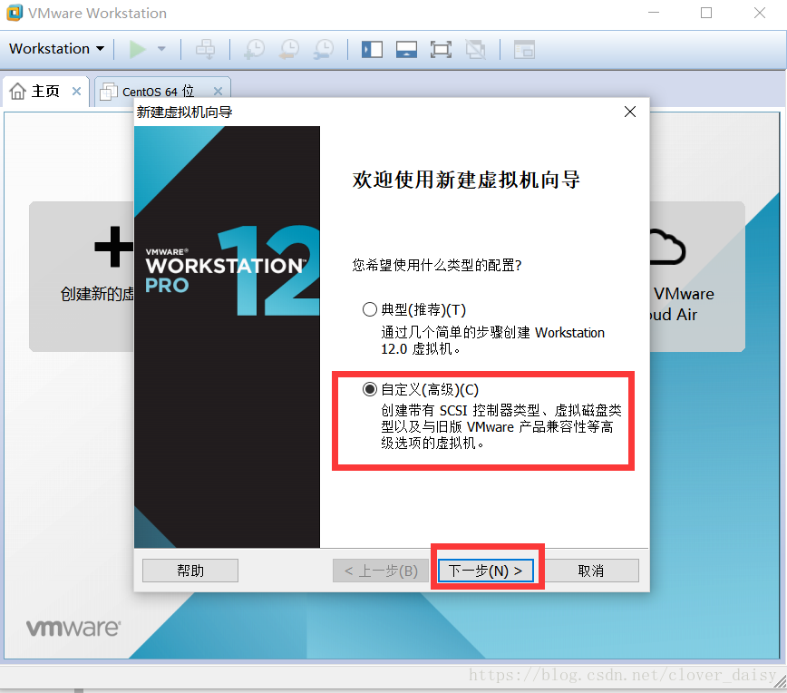Expand the power options arrow beside play
Viewport: 787px width, 693px height.
click(161, 49)
